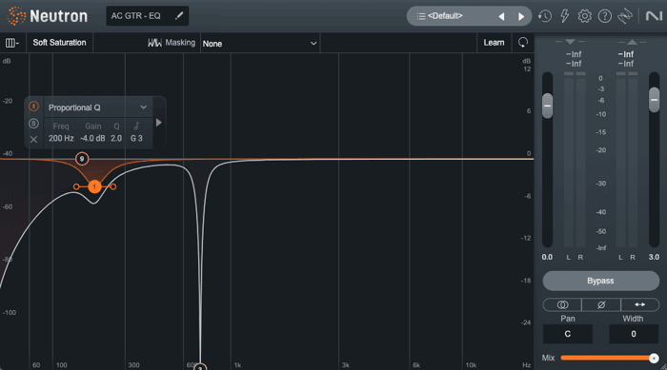The width and height of the screenshot is (667, 370).
Task: Click the output gain value 3.0
Action: click(x=654, y=257)
